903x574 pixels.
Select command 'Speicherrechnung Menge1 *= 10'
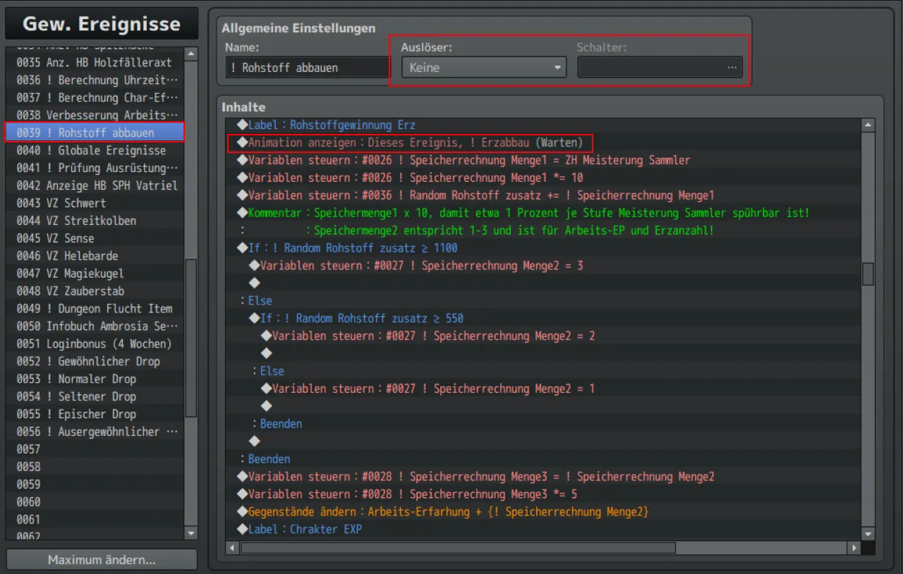[x=543, y=178]
